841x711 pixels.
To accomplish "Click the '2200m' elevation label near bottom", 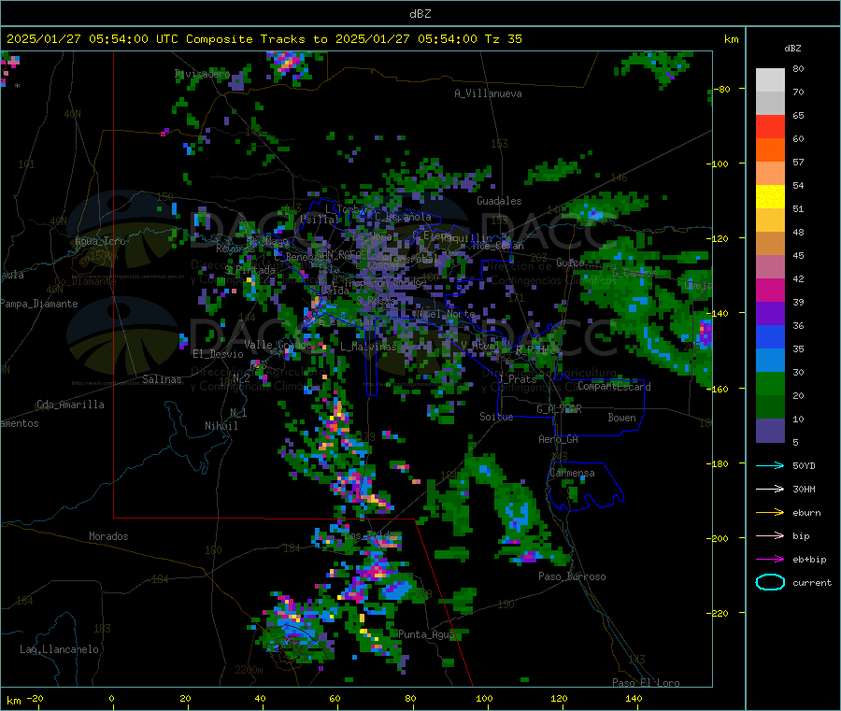I will point(249,670).
